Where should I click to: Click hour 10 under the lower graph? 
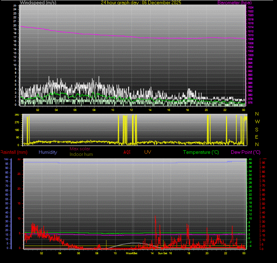[x=115, y=253]
